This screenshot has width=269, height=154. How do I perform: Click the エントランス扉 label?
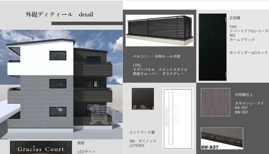(x=142, y=132)
